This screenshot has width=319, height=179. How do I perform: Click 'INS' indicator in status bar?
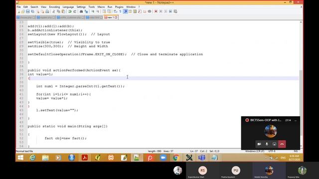point(296,151)
